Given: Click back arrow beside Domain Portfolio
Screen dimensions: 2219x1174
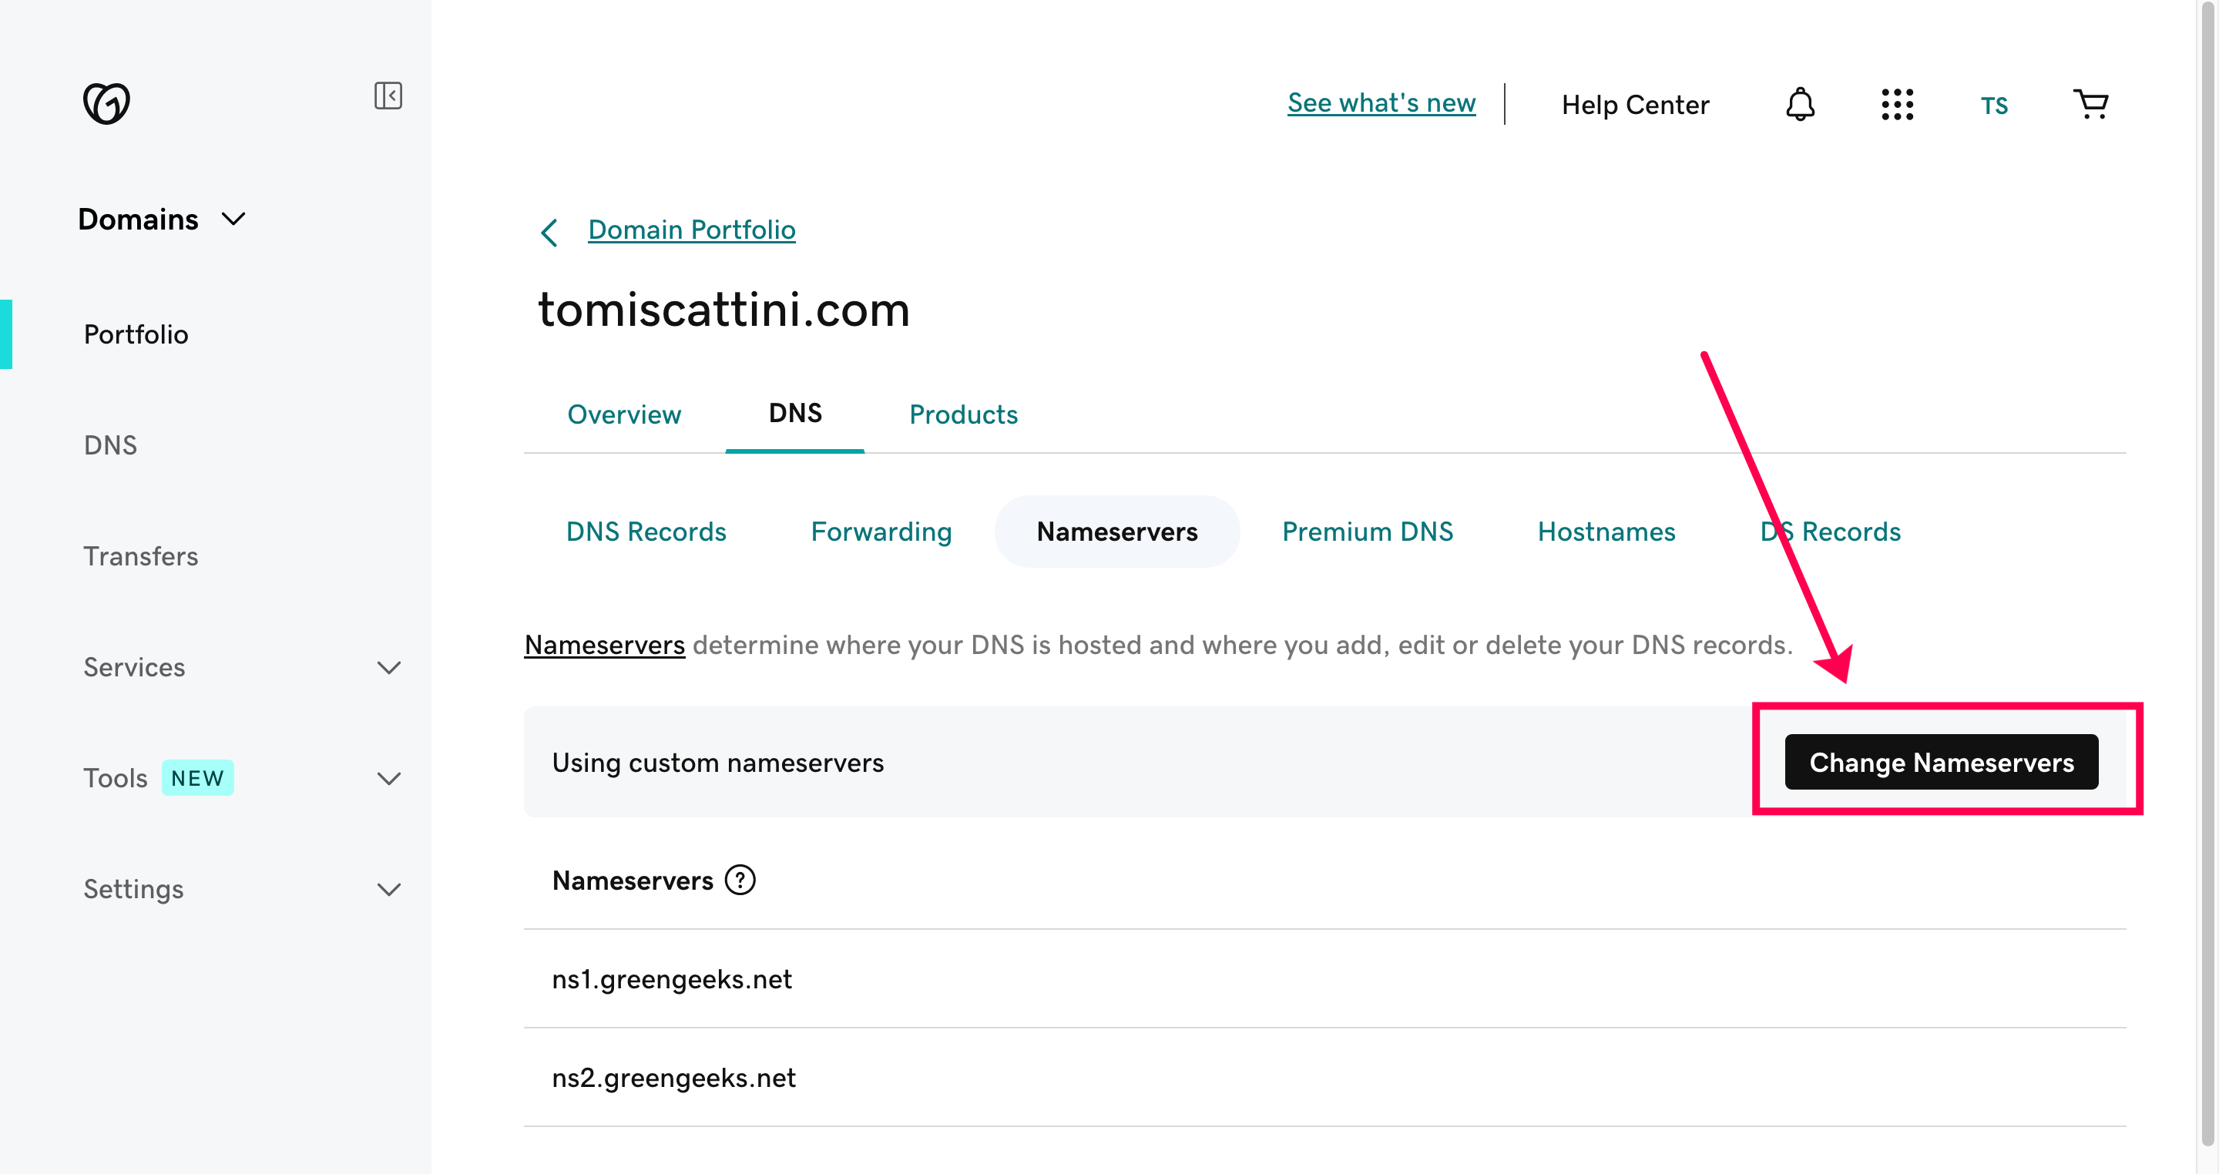Looking at the screenshot, I should click(x=549, y=232).
